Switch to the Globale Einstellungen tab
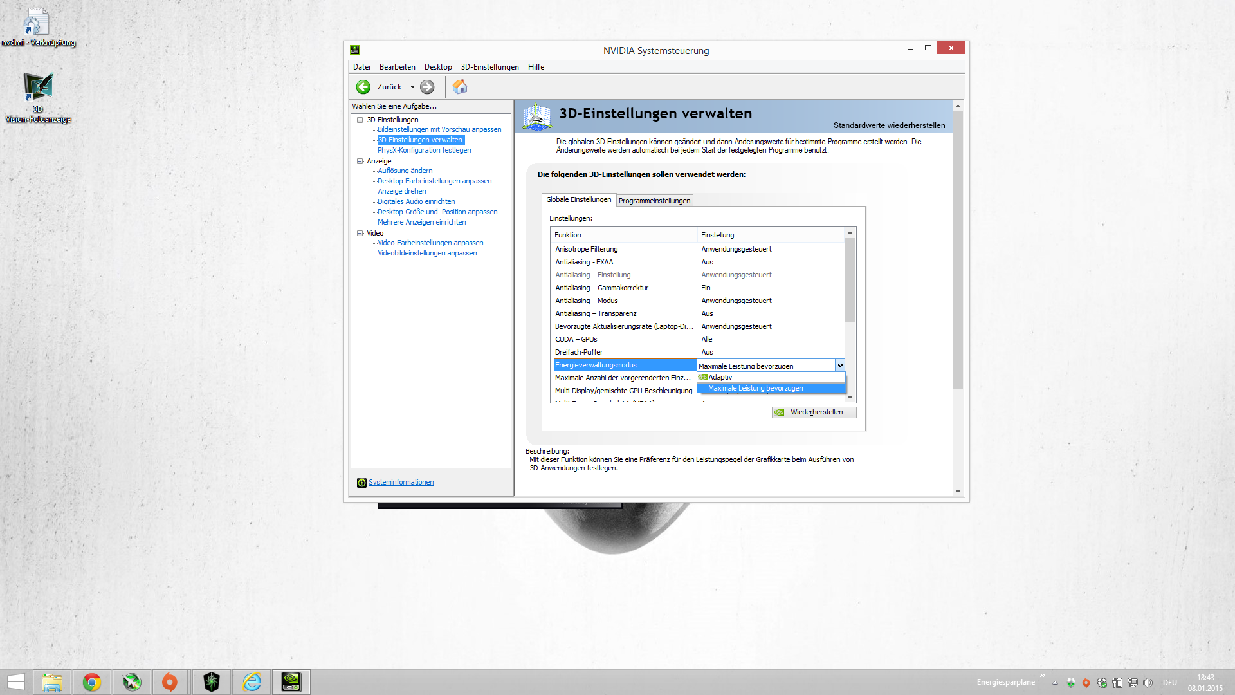Viewport: 1235px width, 695px height. (x=579, y=199)
